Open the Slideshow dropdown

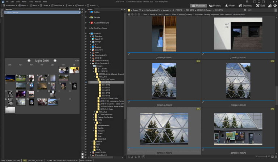[58, 5]
